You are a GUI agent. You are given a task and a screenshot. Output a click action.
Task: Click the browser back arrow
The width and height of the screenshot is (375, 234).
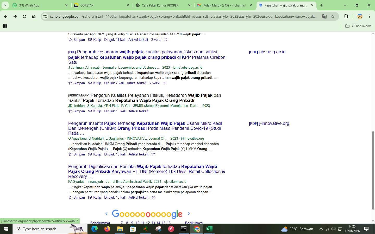tap(6, 16)
